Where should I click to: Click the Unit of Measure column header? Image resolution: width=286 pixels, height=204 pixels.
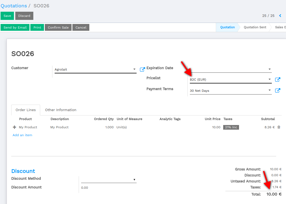[129, 119]
